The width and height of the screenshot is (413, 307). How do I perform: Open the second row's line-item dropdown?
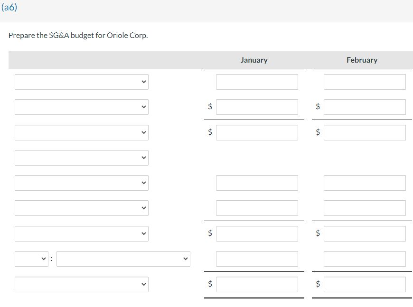click(82, 107)
